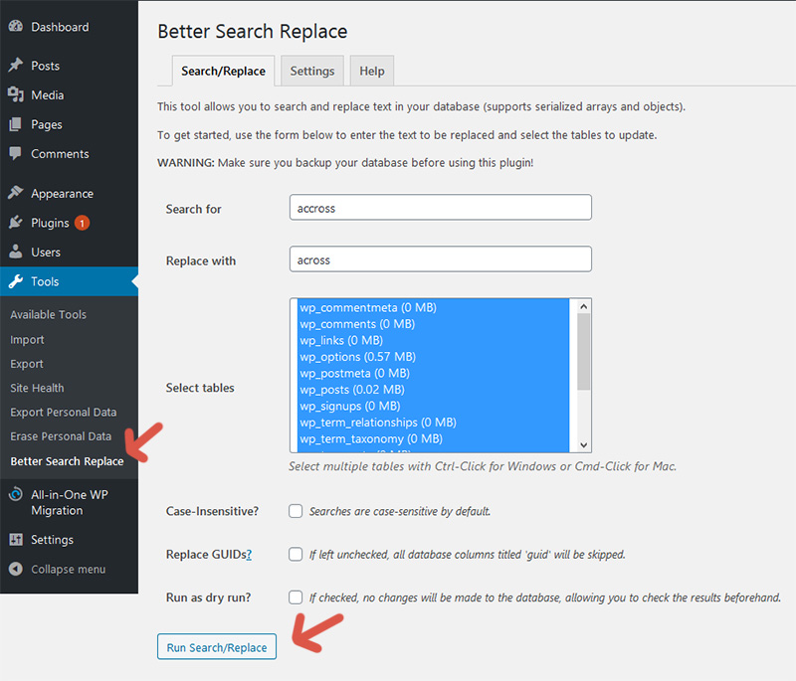The width and height of the screenshot is (796, 681).
Task: Click the Dashboard gauge icon
Action: click(16, 27)
